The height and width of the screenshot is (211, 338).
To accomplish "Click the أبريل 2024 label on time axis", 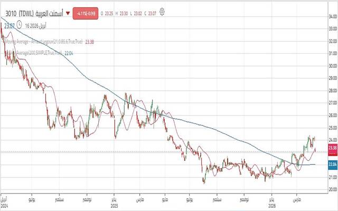I will tap(5, 203).
